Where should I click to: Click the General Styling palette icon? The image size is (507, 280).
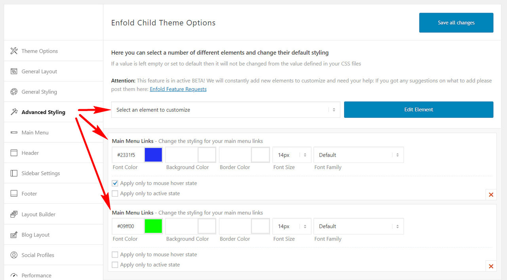pos(14,92)
